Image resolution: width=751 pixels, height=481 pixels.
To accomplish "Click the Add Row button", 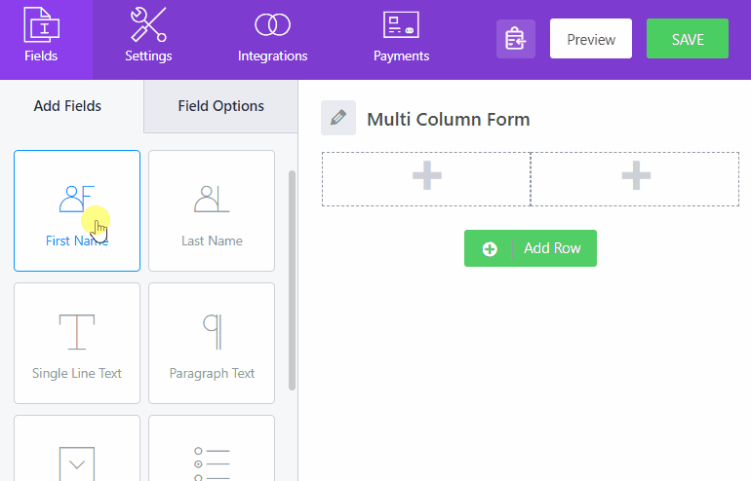I will click(531, 248).
